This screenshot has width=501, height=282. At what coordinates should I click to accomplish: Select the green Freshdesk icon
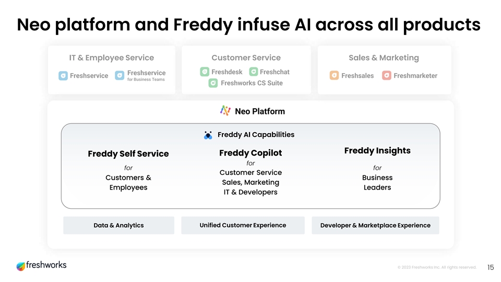(x=205, y=72)
